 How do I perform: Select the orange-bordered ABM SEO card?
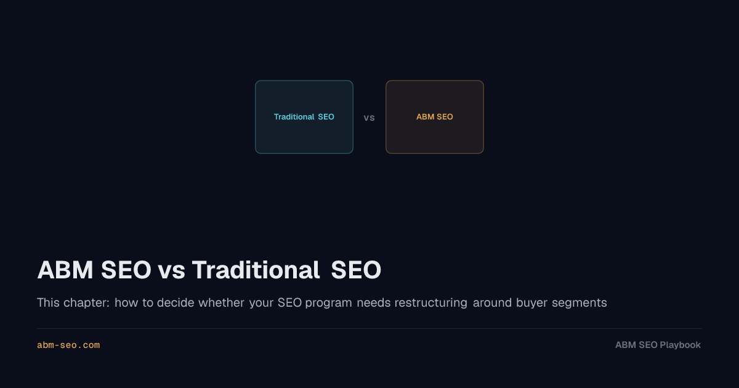(435, 117)
